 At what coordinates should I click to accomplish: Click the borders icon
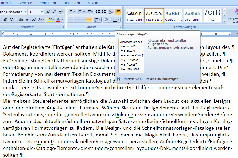[115, 20]
